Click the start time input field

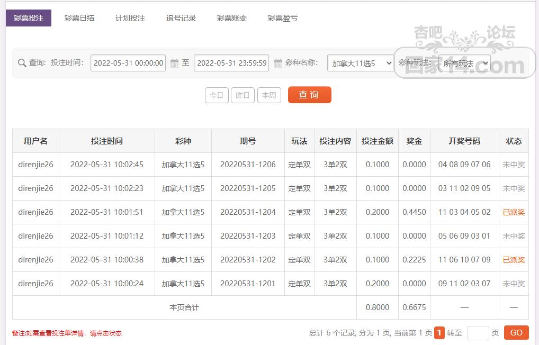[128, 63]
